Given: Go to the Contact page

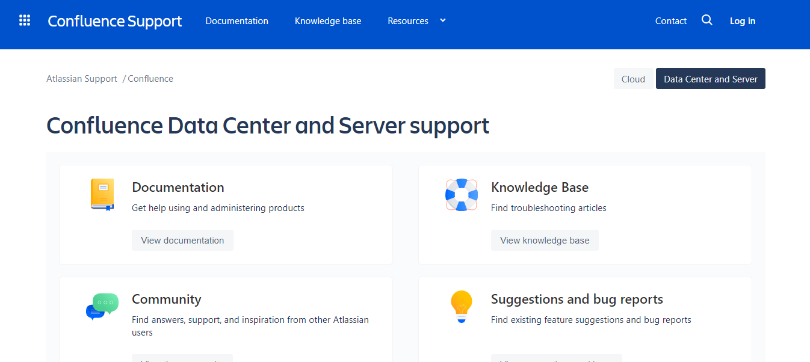Looking at the screenshot, I should (x=671, y=21).
